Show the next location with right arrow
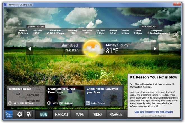185x123 pixels. pyautogui.click(x=155, y=49)
